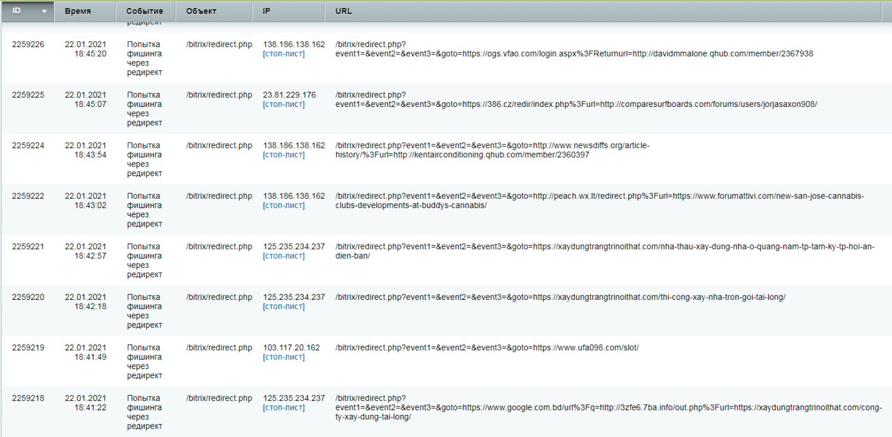Select ID cell 2259218
This screenshot has width=892, height=437.
(28, 398)
